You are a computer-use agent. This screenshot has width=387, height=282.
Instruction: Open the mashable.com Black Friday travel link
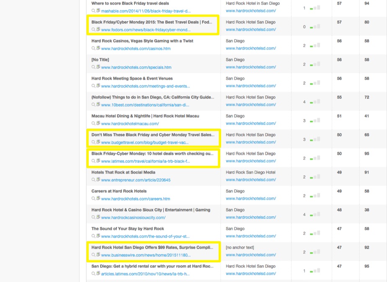coord(146,11)
